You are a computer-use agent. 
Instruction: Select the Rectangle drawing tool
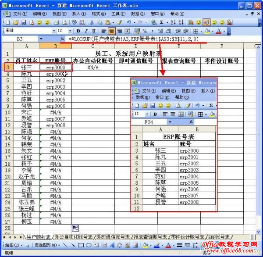[81, 245]
